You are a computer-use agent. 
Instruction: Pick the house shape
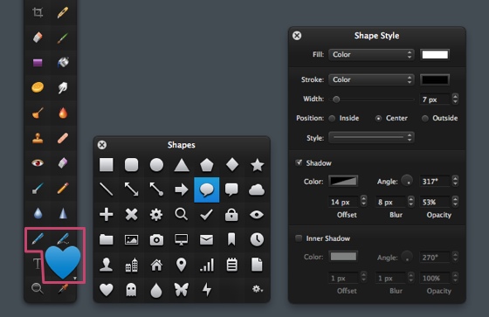(x=156, y=265)
